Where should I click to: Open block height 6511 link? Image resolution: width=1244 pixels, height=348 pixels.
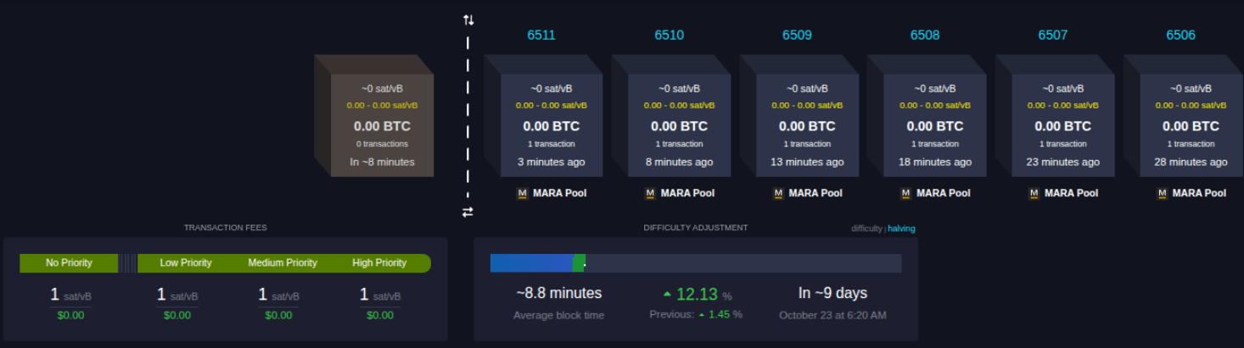[541, 36]
